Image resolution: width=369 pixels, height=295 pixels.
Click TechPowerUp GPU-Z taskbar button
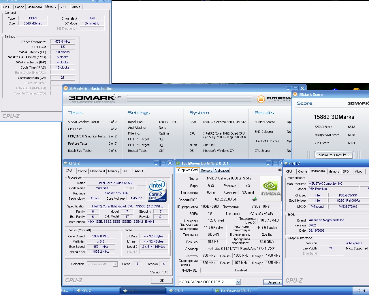tap(235, 291)
